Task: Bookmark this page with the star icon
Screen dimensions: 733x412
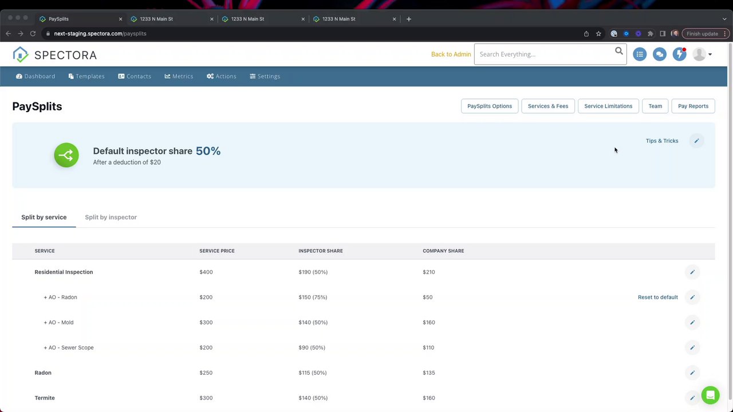Action: click(x=598, y=34)
